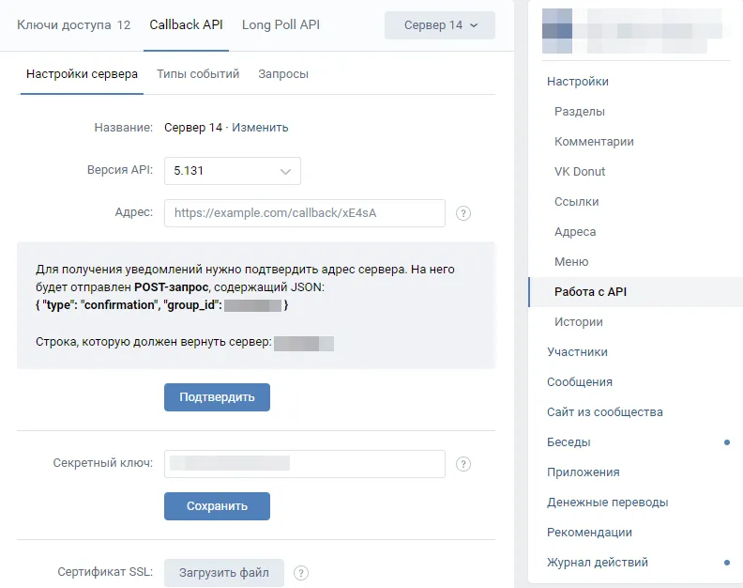The width and height of the screenshot is (743, 588).
Task: Open the Типы событий subtab
Action: (198, 74)
